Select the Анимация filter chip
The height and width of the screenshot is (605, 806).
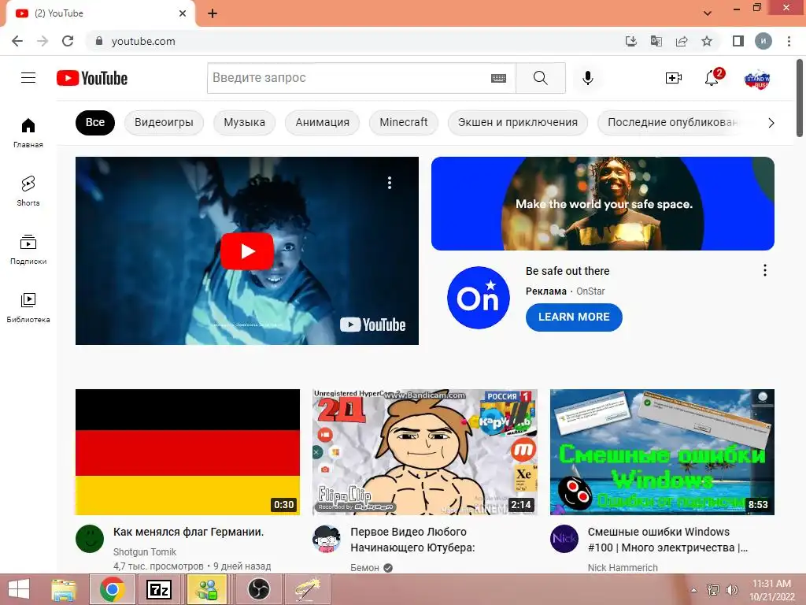322,122
